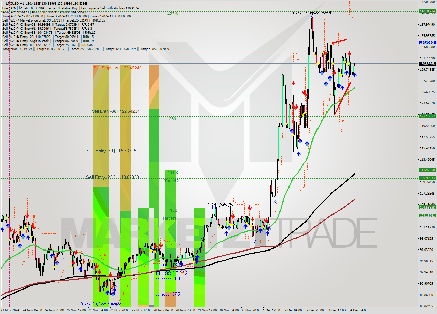Click the green 103.15261 price tag
This screenshot has width=437, height=314.
427,216
